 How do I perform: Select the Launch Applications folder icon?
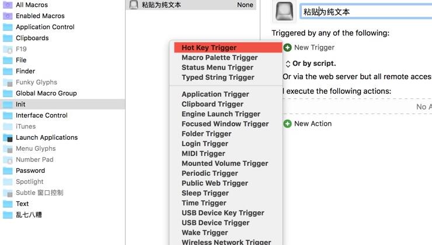click(x=8, y=137)
